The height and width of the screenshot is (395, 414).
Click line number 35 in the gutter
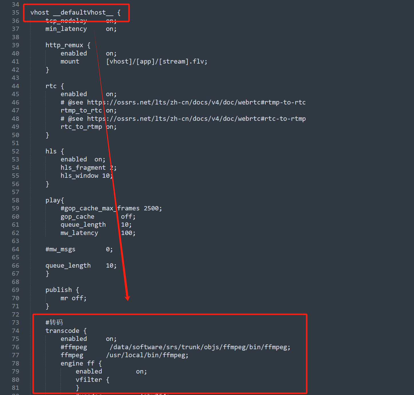pyautogui.click(x=15, y=12)
